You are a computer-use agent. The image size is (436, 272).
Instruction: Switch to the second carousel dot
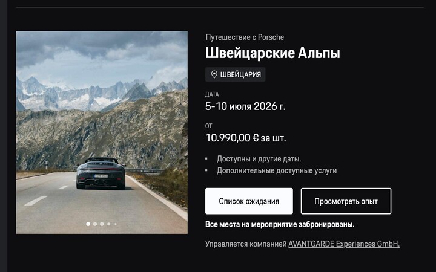(x=95, y=224)
